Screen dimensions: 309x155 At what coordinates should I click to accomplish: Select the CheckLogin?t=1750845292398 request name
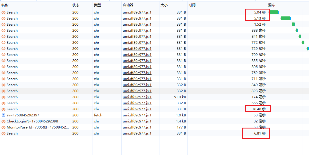(32, 121)
